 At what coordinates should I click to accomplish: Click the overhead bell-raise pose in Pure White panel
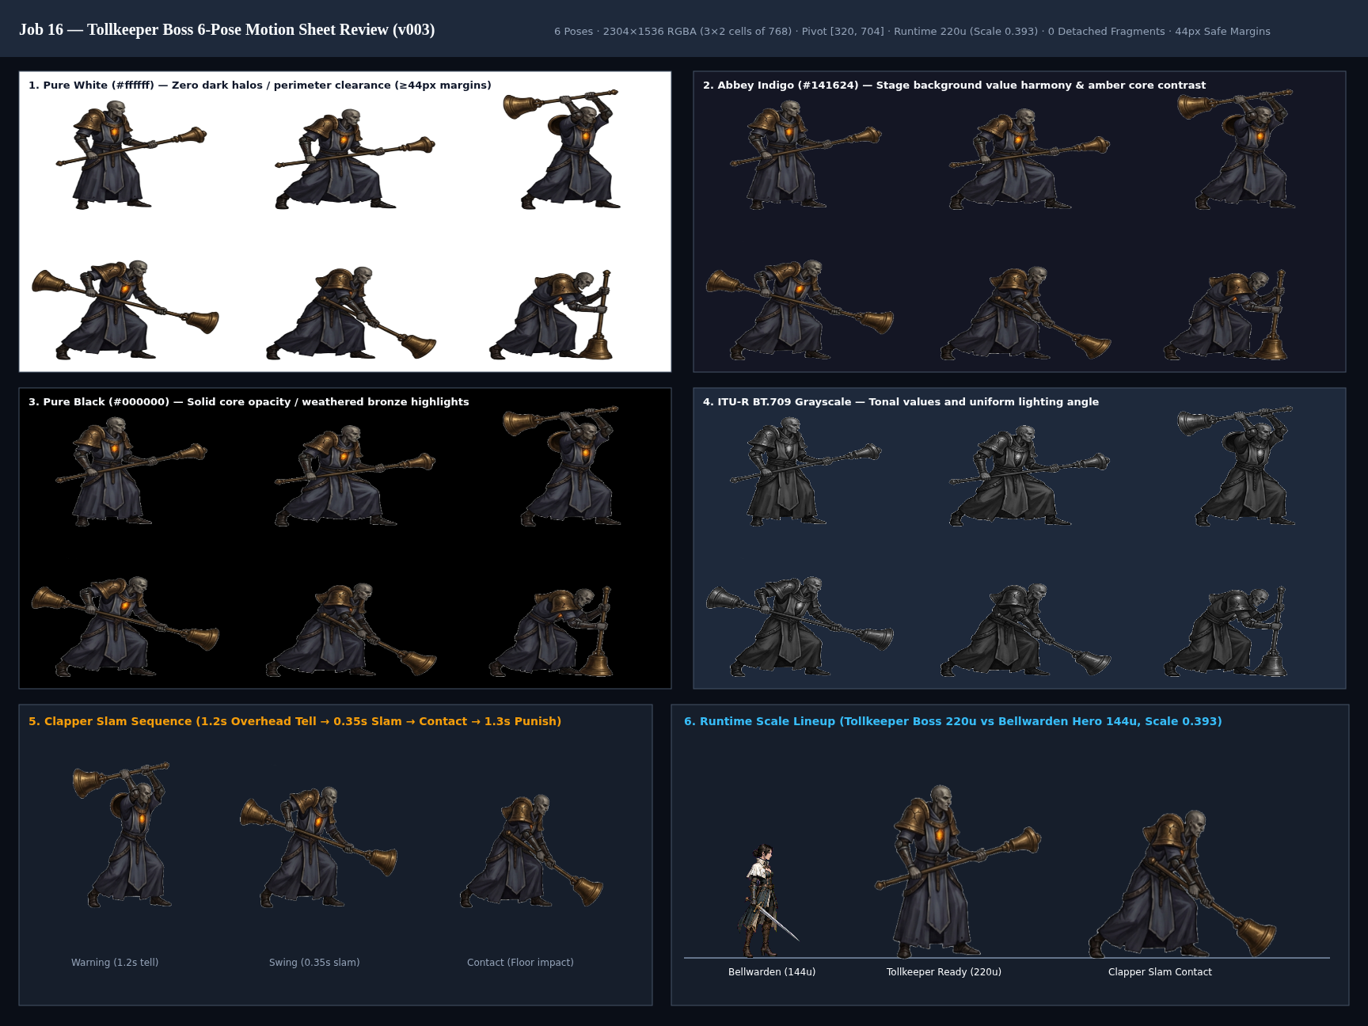(x=561, y=149)
